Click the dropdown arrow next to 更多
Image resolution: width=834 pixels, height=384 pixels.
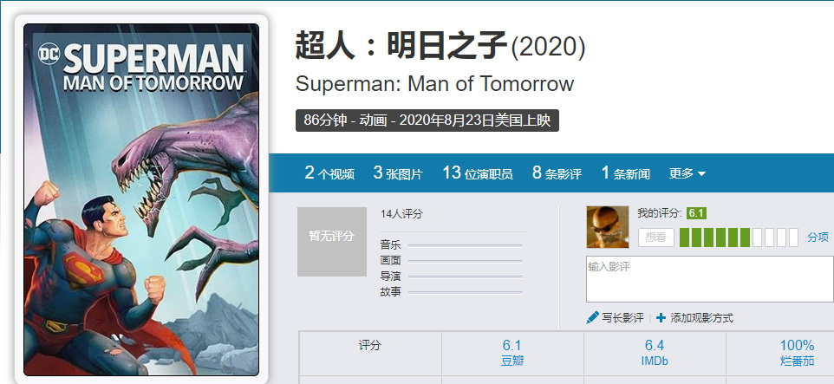point(701,174)
